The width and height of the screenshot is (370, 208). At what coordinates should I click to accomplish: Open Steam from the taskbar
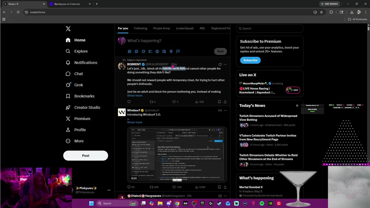coord(219,203)
